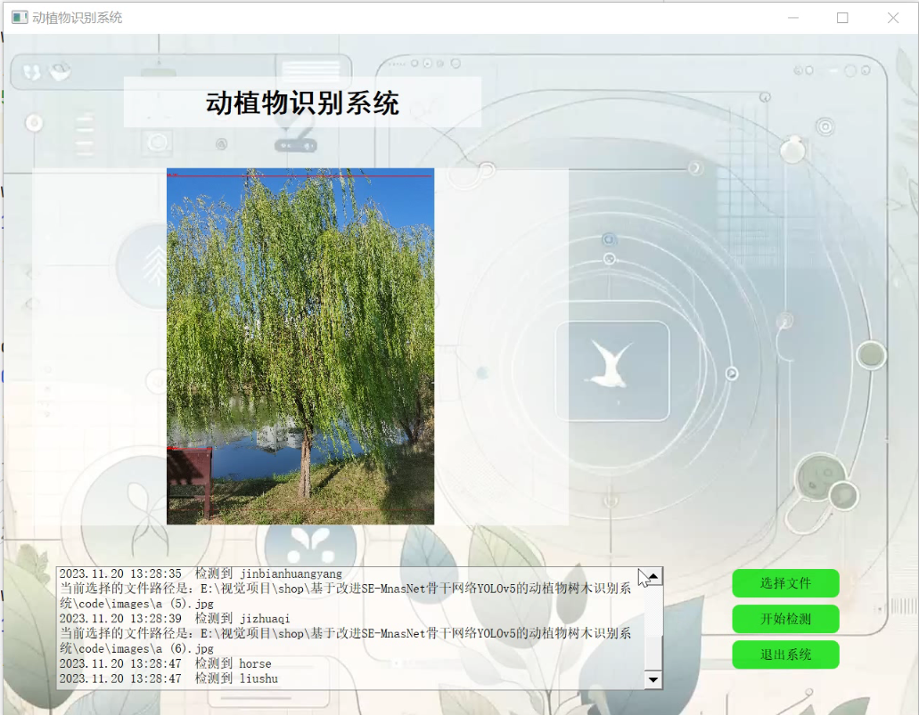Minimize the 动植物识别系统 window
919x715 pixels.
tap(793, 18)
